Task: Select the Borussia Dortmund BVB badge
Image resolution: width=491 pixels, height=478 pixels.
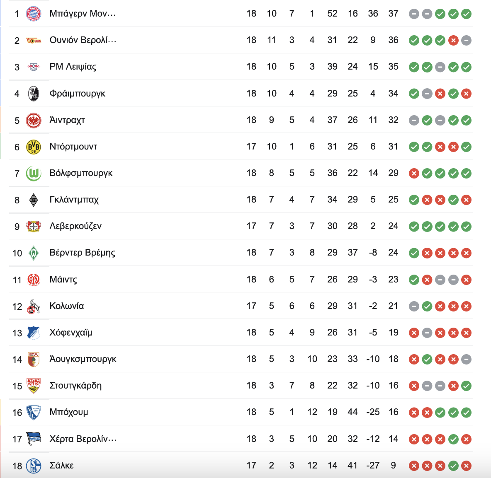Action: pos(34,147)
